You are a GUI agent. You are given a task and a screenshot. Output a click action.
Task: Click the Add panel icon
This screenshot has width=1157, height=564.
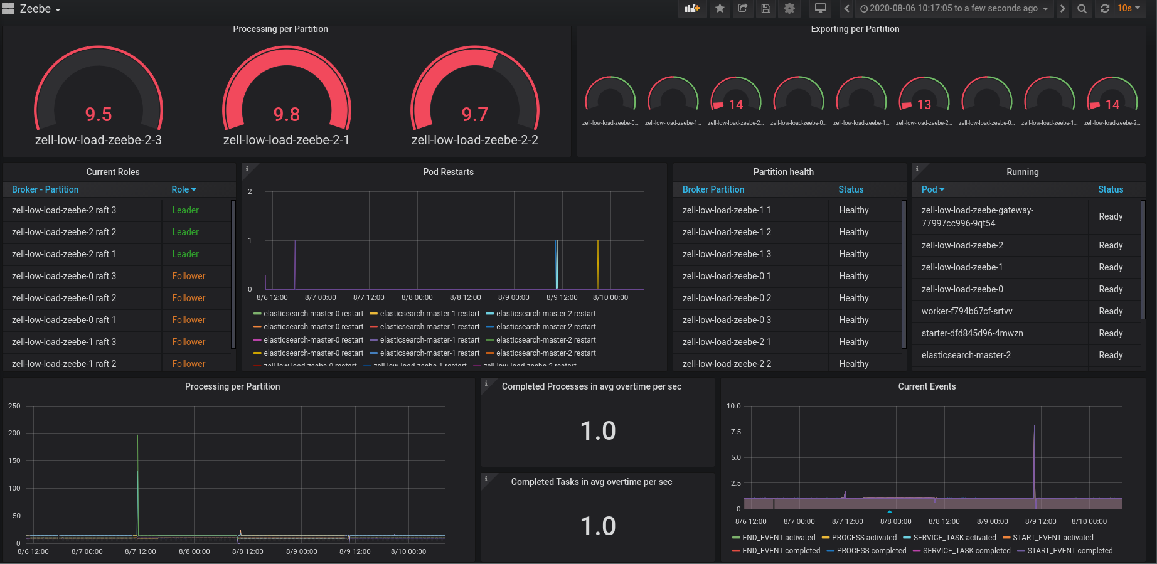coord(692,9)
